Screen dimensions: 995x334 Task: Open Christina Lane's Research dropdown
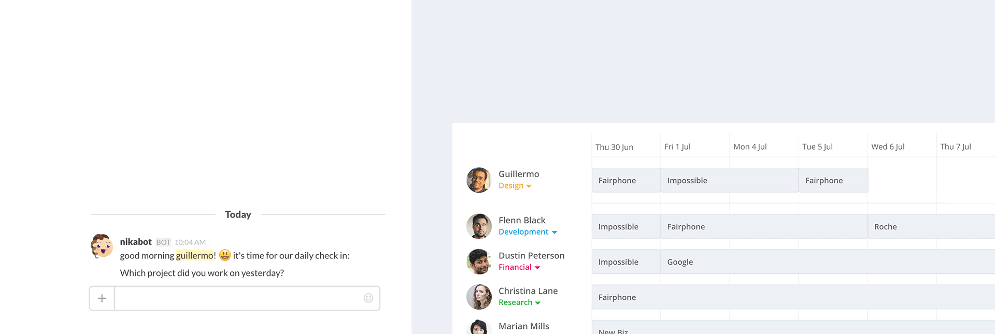click(520, 302)
